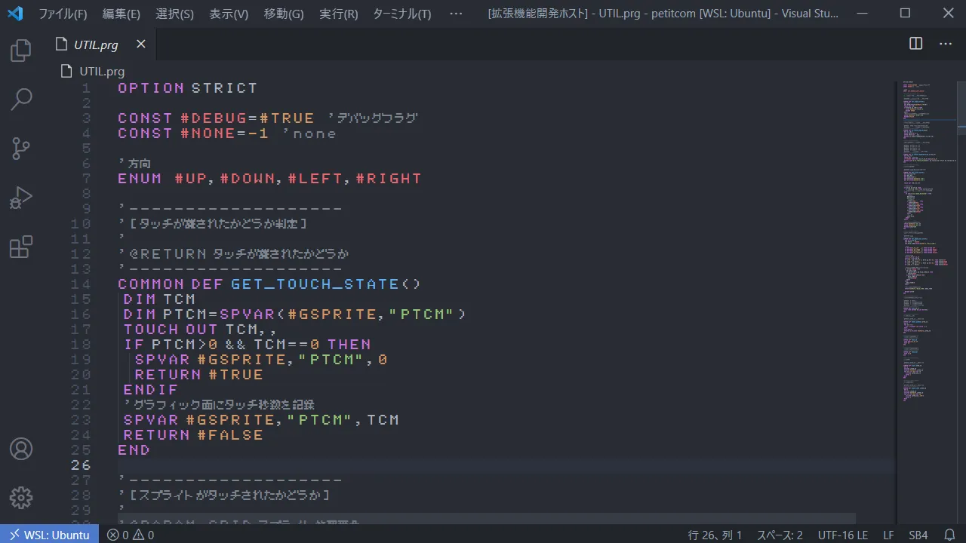This screenshot has width=966, height=543.
Task: Open the Explorer view in activity bar
Action: tap(21, 51)
